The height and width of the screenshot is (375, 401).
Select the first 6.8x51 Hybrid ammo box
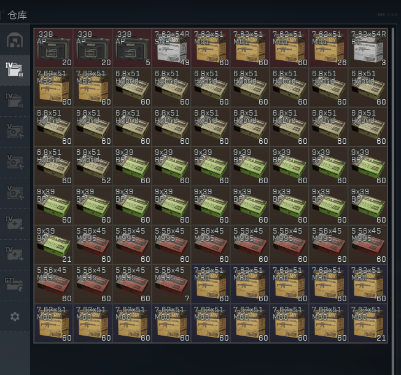pyautogui.click(x=132, y=87)
